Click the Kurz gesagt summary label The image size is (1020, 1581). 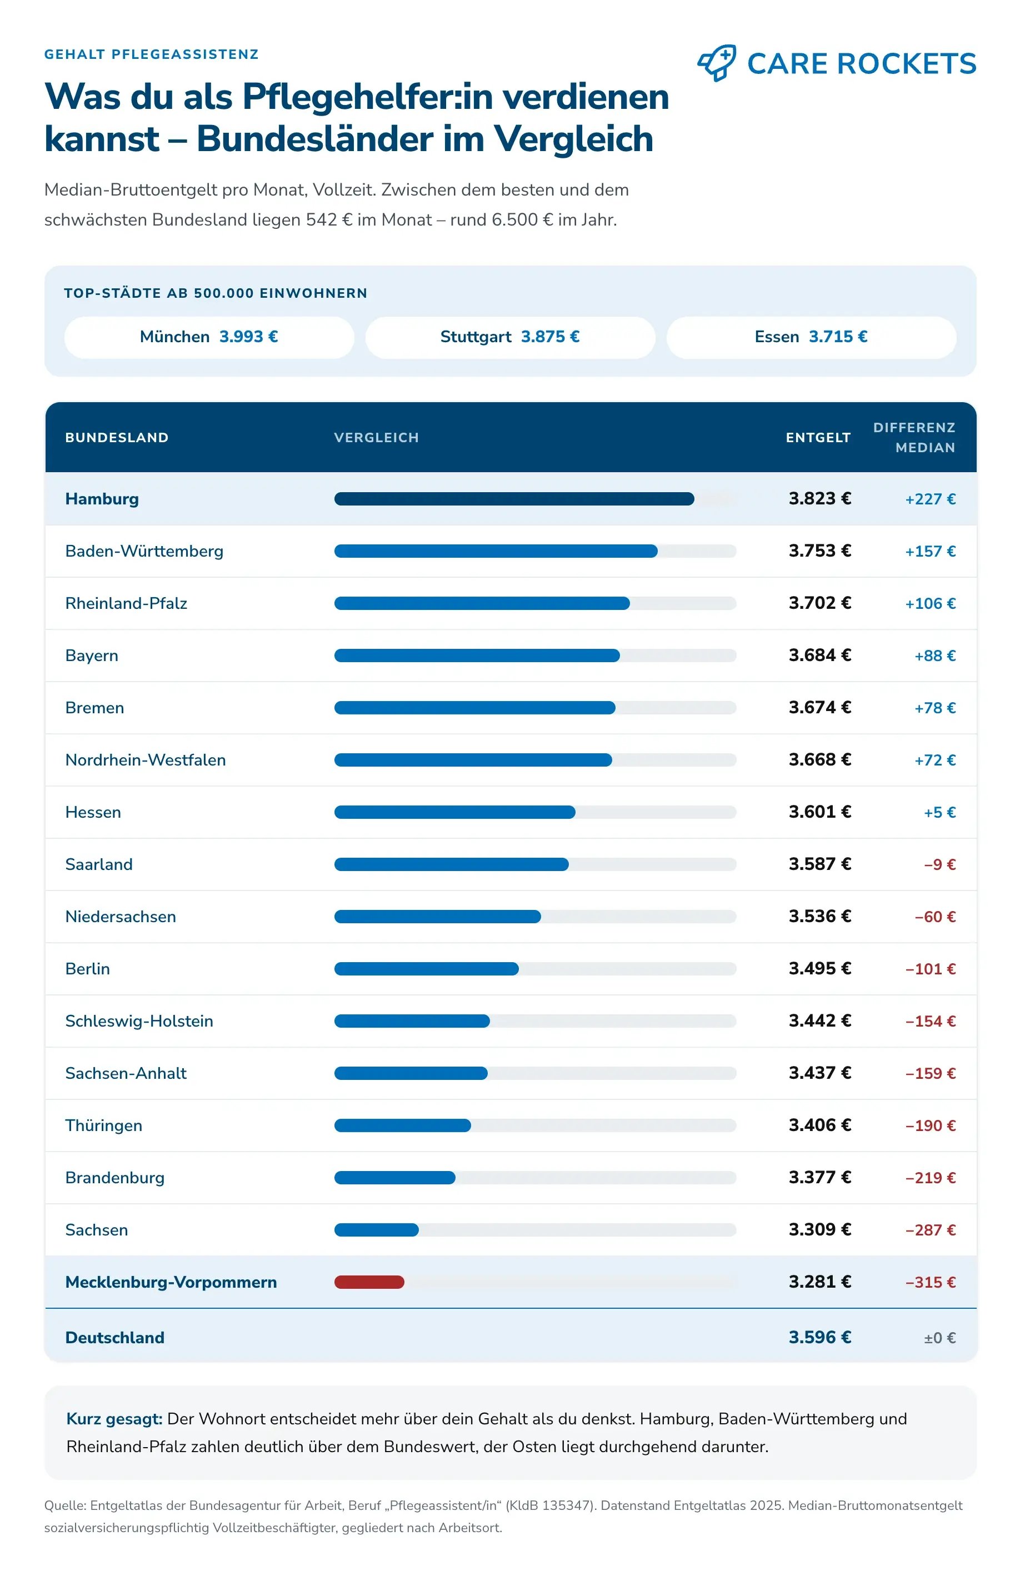(114, 1419)
